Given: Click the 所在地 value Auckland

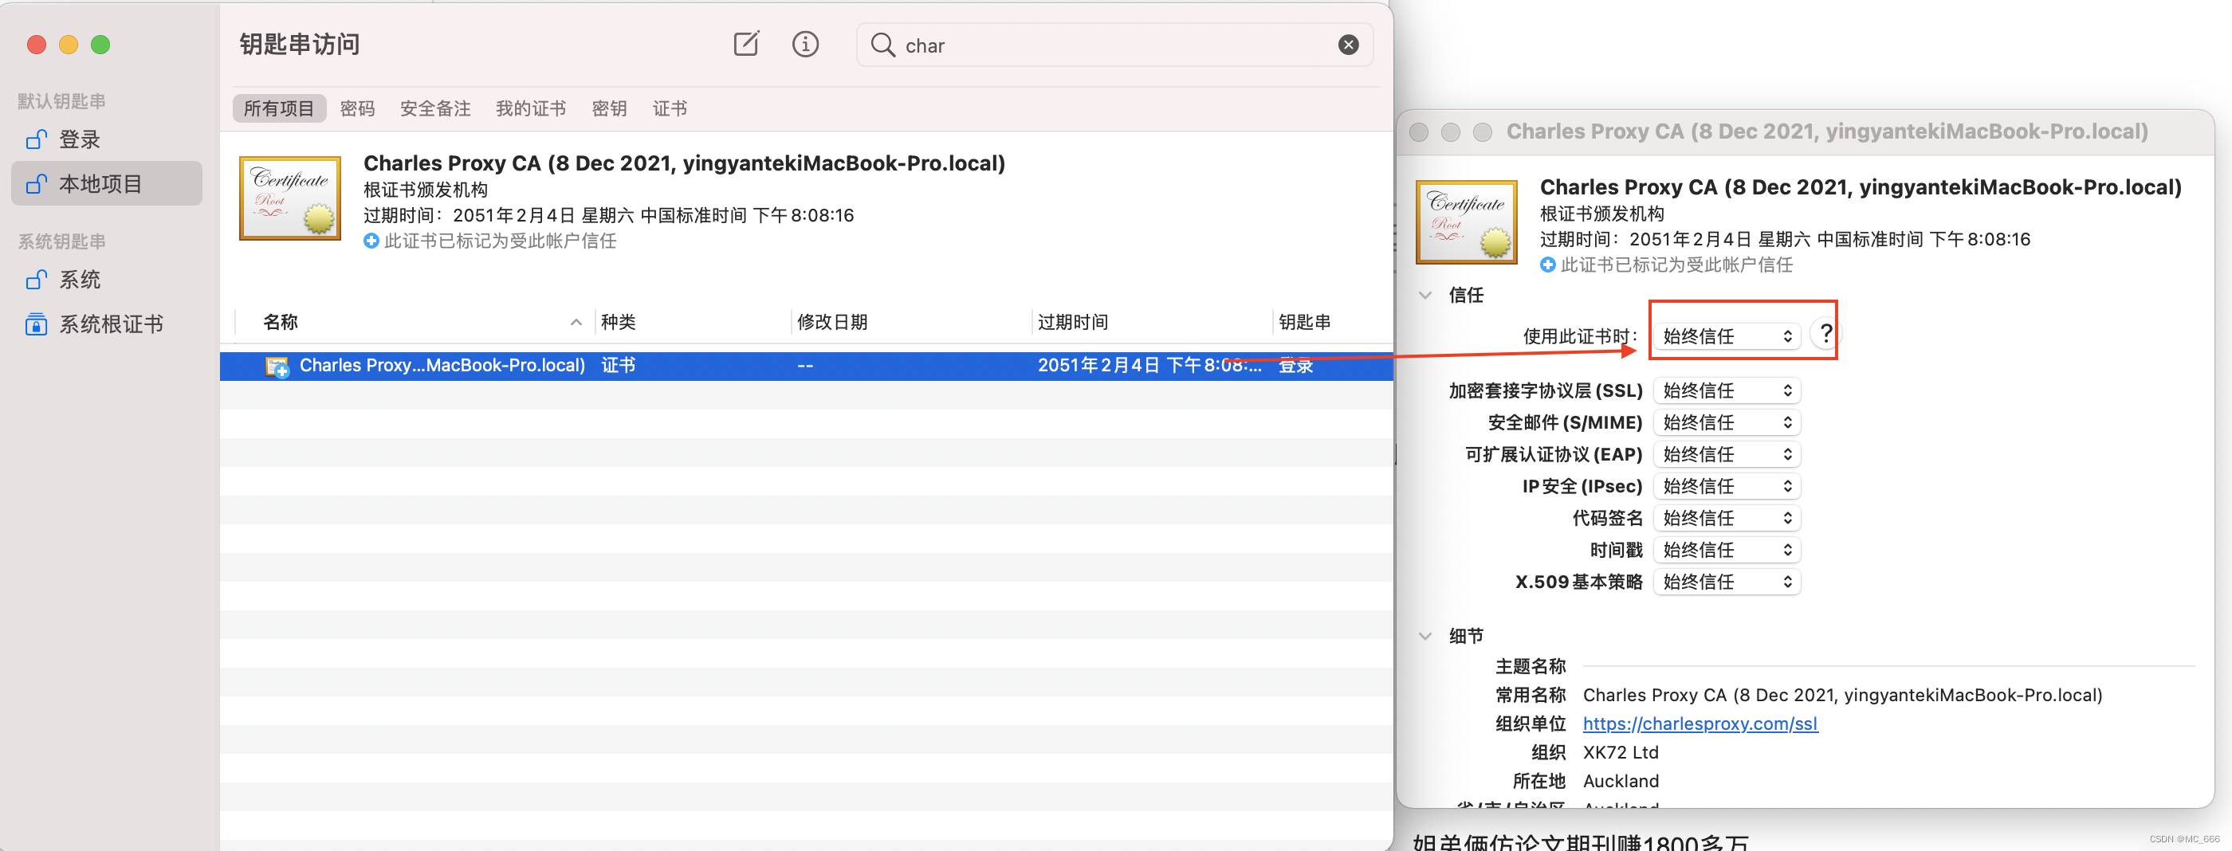Looking at the screenshot, I should click(1621, 781).
